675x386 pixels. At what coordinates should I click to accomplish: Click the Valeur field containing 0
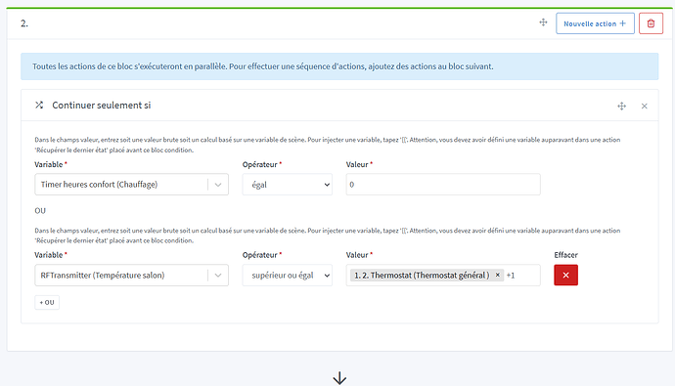(443, 185)
